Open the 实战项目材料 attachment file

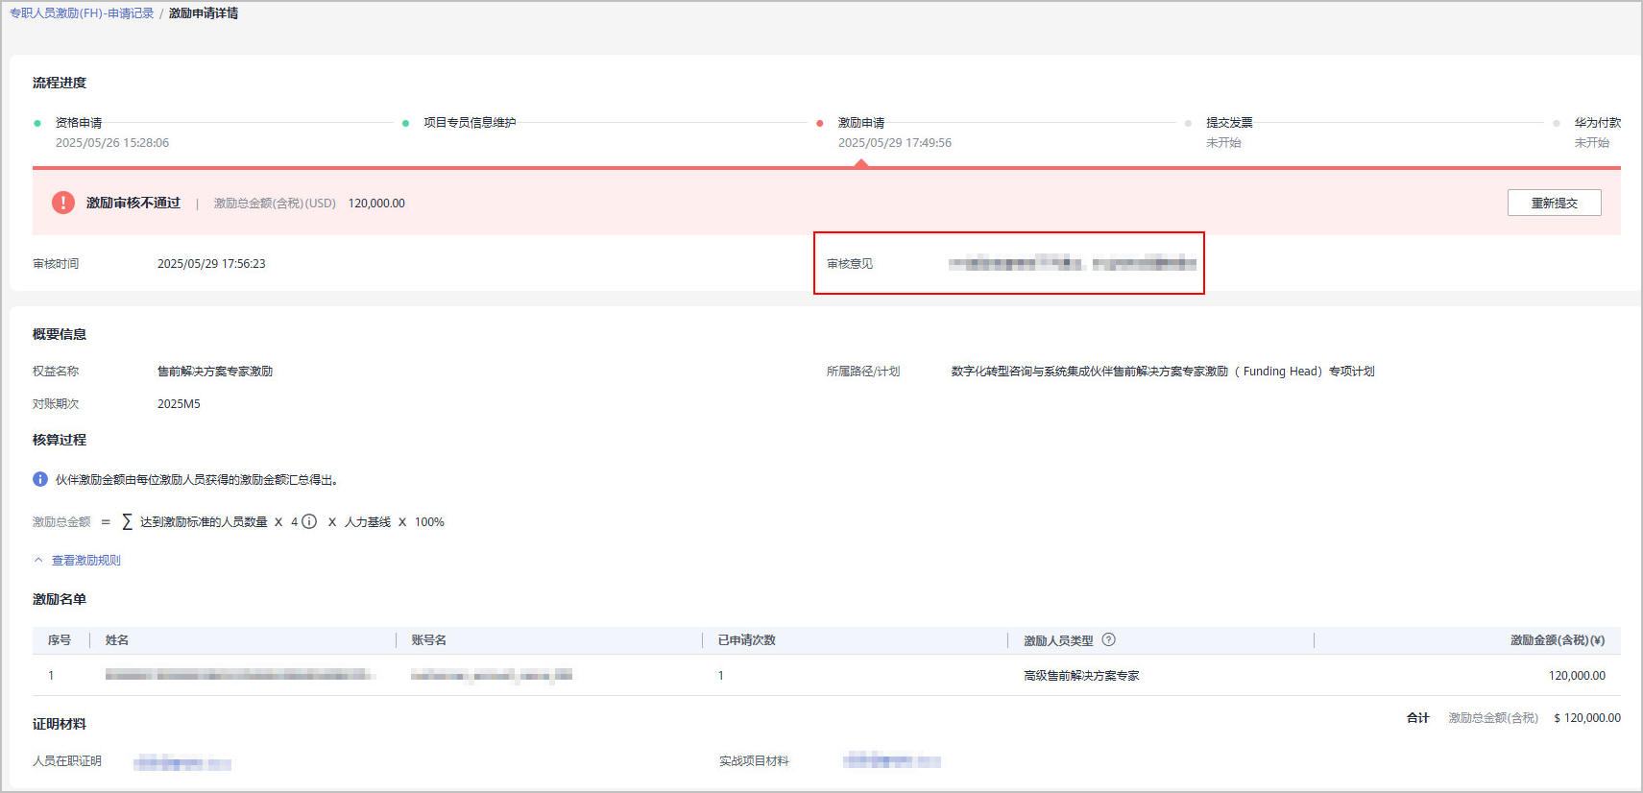click(891, 761)
